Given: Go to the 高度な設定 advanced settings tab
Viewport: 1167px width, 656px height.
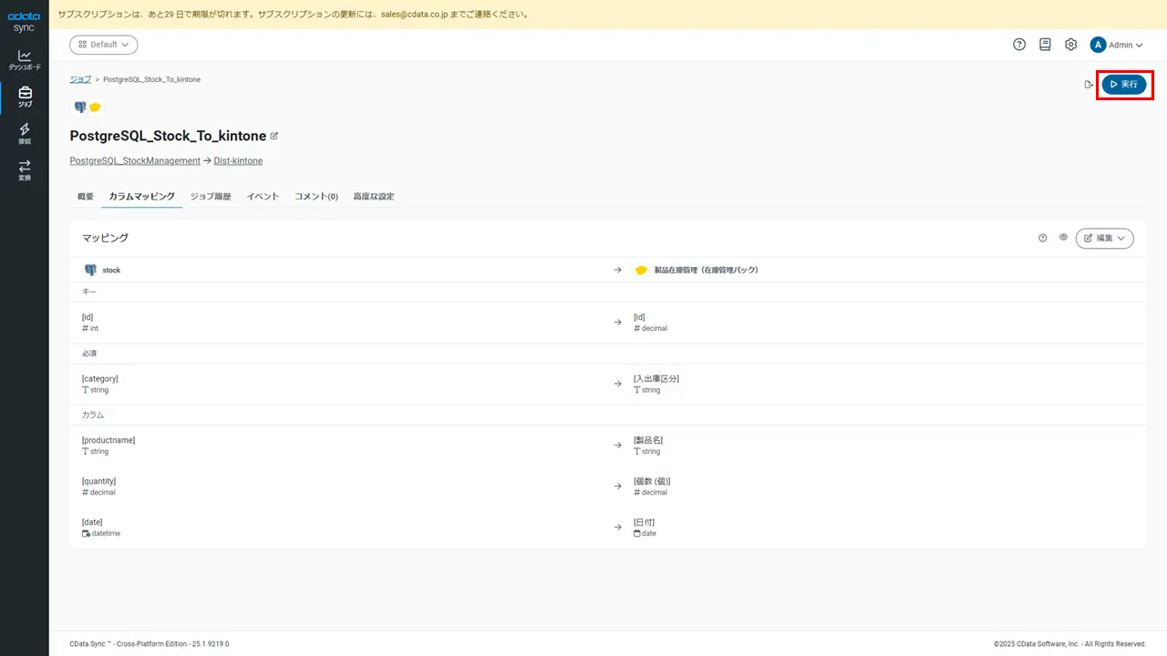Looking at the screenshot, I should pos(374,196).
